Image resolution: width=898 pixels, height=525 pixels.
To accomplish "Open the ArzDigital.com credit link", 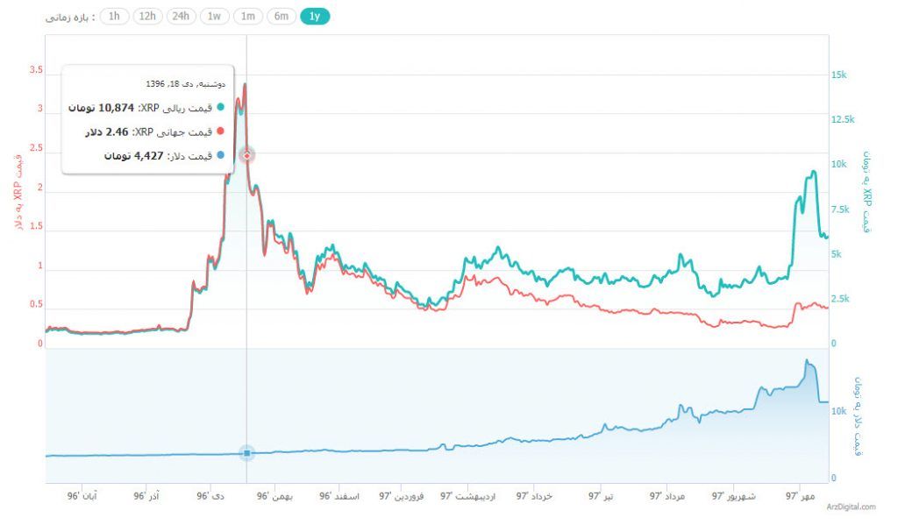I will 851,507.
